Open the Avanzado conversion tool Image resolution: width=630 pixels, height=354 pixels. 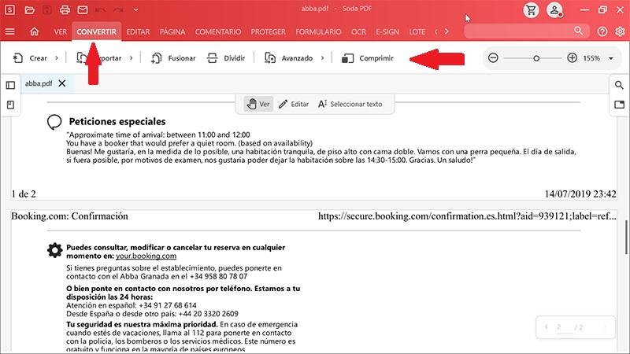288,58
